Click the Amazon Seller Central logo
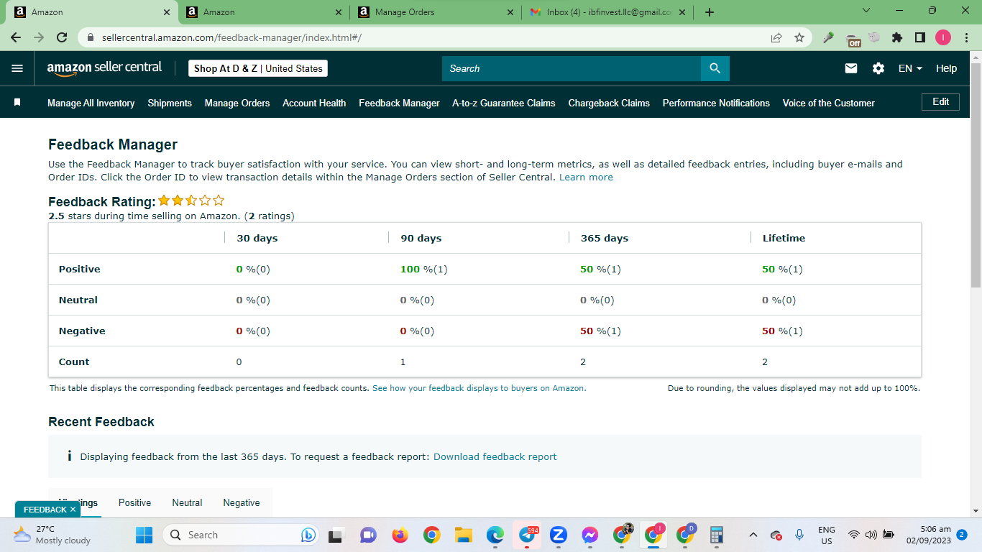Image resolution: width=982 pixels, height=552 pixels. (104, 68)
